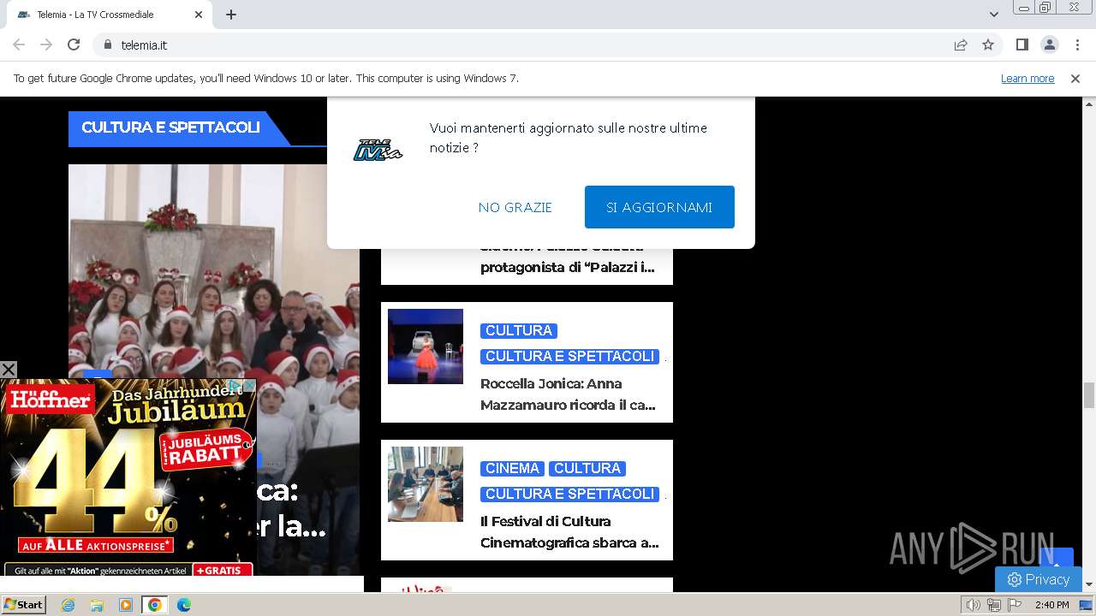Screen dimensions: 1096x616
Task: Open Windows Media Player from taskbar
Action: (x=126, y=605)
